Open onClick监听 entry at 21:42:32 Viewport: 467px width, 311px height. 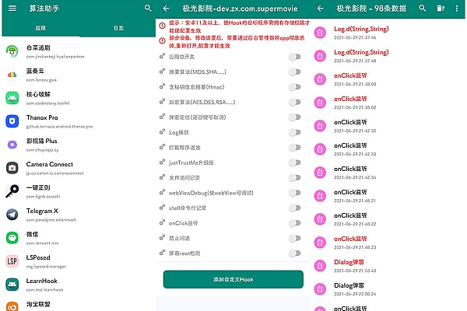click(350, 122)
